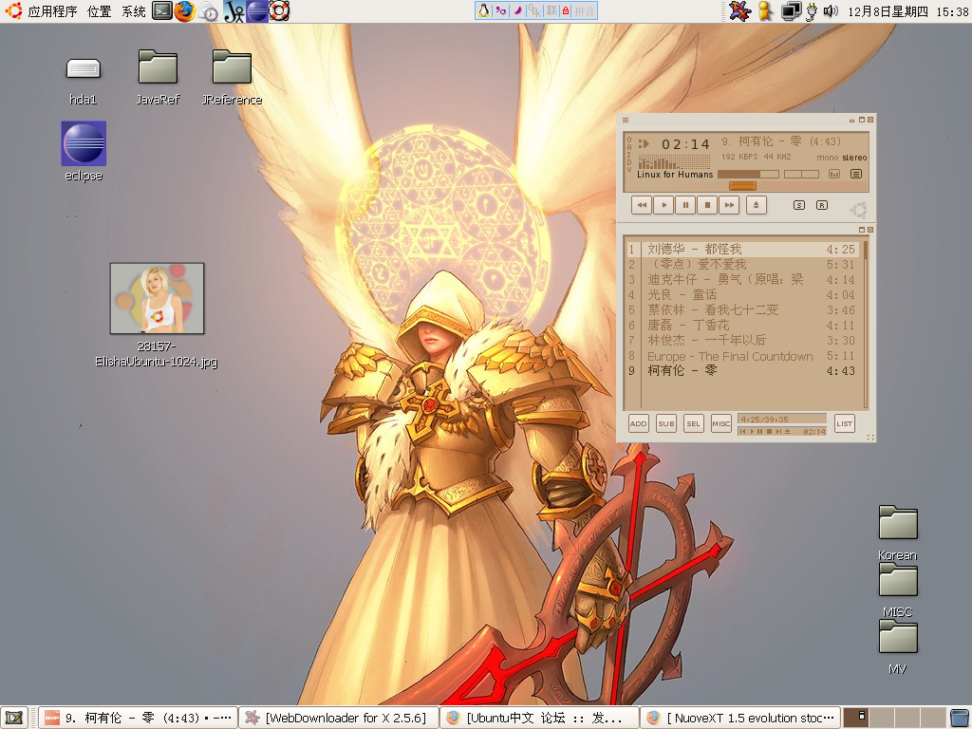This screenshot has height=729, width=972.
Task: Select the JavaRef folder on desktop
Action: [158, 67]
